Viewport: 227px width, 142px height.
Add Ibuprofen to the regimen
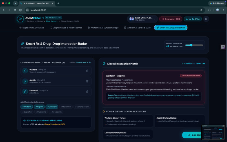[27, 112]
